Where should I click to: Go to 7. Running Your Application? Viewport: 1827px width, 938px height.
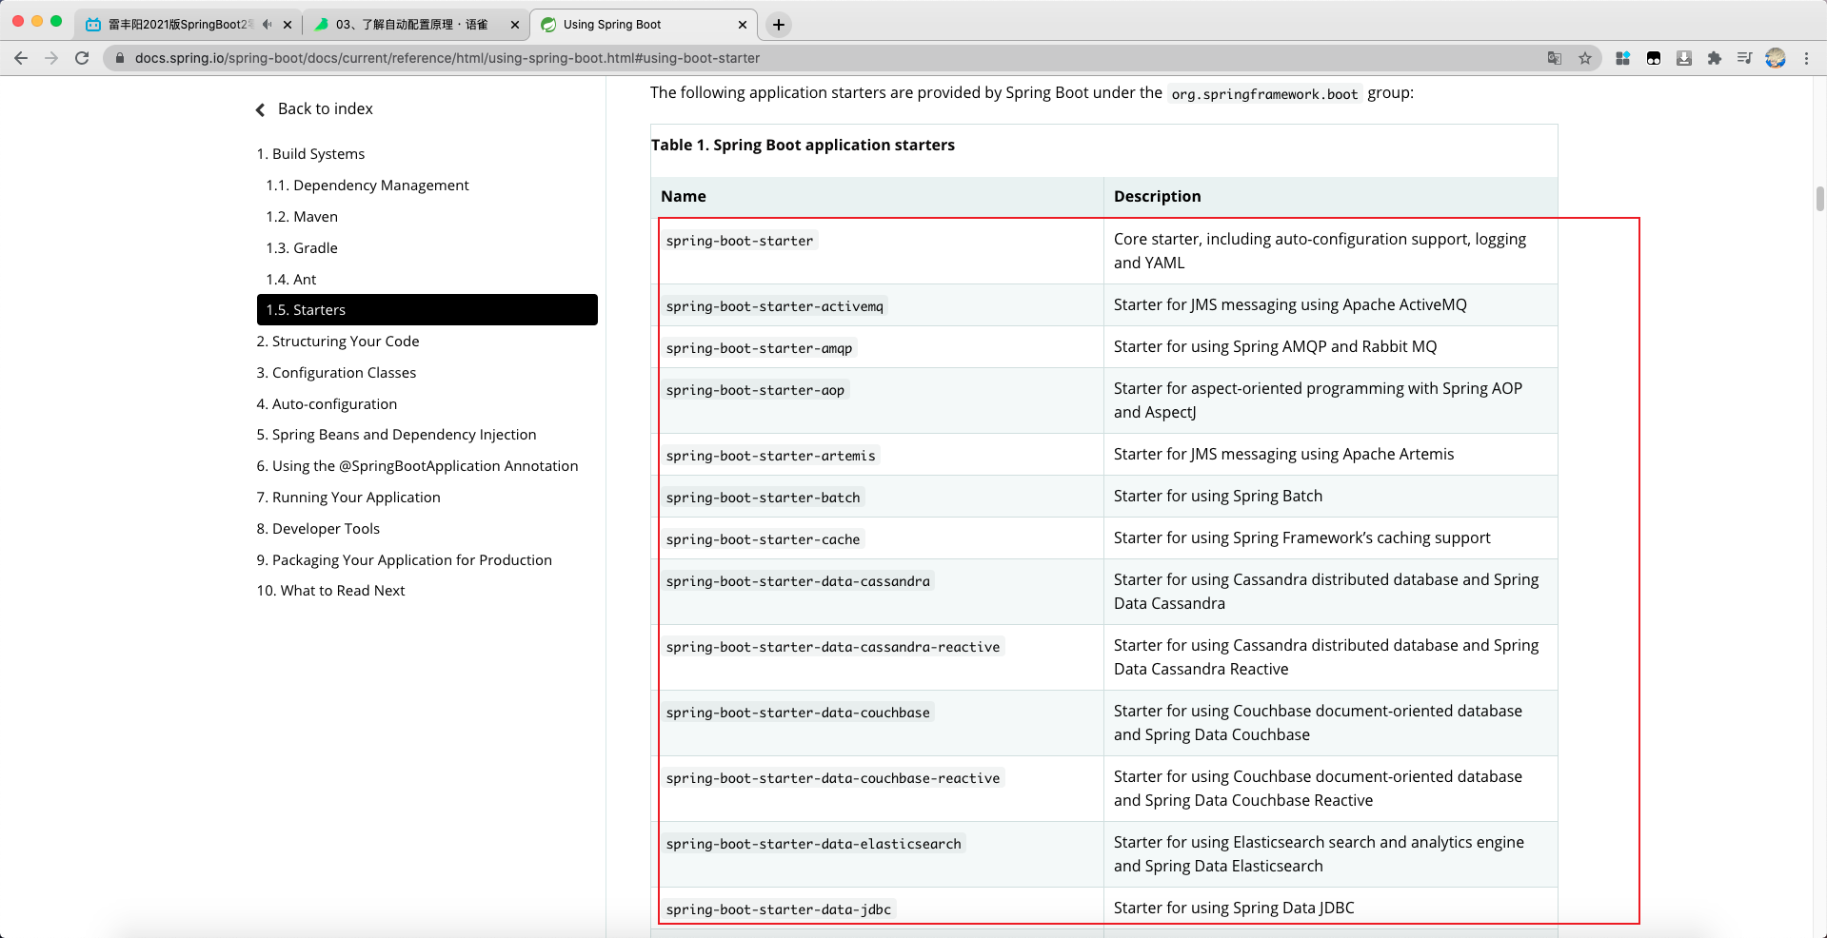(x=348, y=498)
